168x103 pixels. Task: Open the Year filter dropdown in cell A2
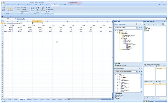11,25
